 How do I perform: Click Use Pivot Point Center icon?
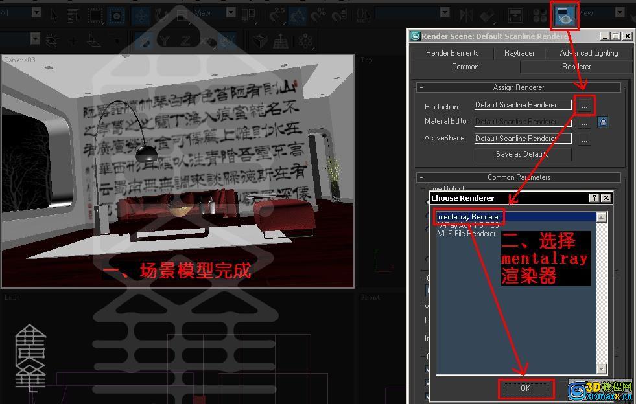pos(248,16)
